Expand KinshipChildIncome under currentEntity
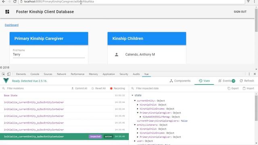Viewport: 258px width, 145px height. [138, 109]
